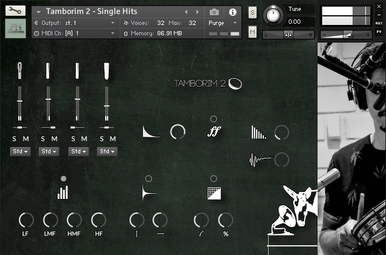The height and width of the screenshot is (255, 386).
Task: Click the decay envelope curve icon
Action: 151,131
